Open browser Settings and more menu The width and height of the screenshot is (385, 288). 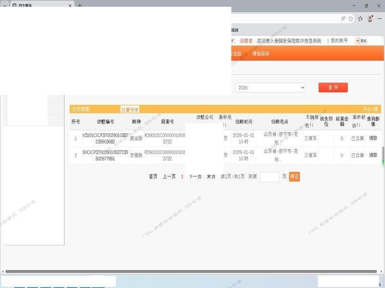point(379,19)
